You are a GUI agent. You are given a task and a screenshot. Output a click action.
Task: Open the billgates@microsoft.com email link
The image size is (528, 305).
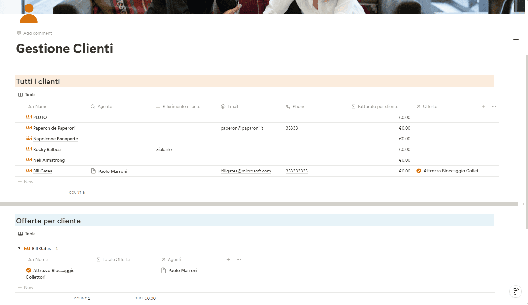coord(246,171)
